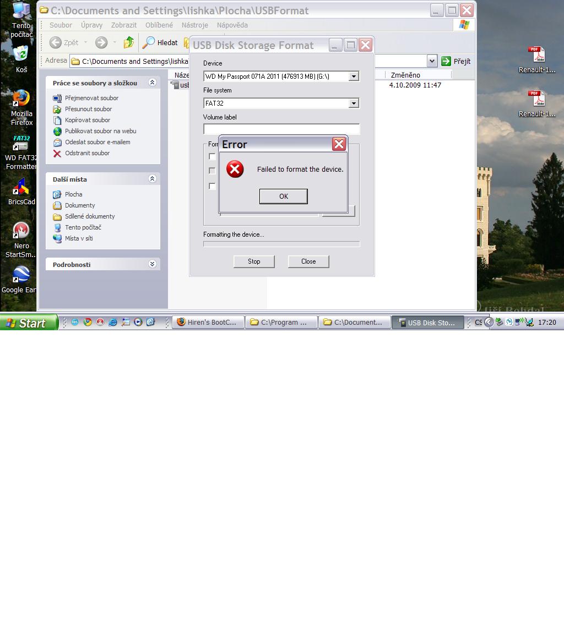The width and height of the screenshot is (564, 644).
Task: Select the BricsCad desktop icon
Action: pos(21,187)
